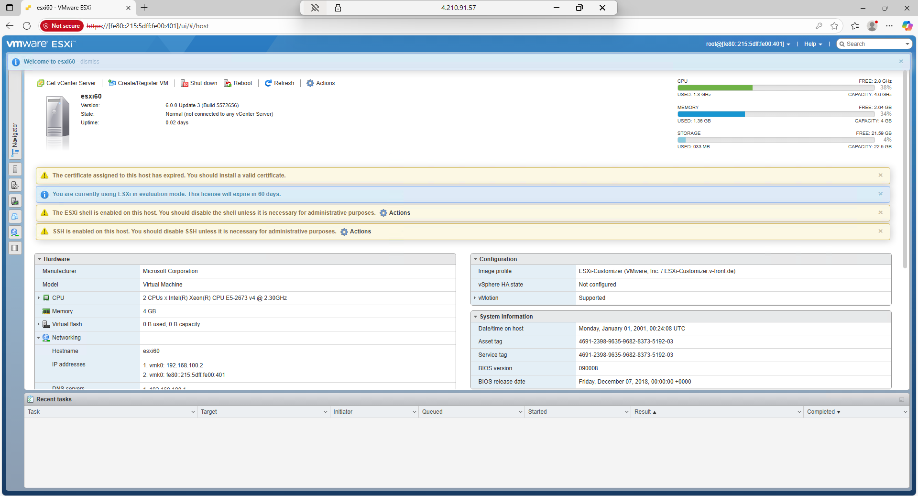Click the CPU usage progress bar
918x496 pixels.
point(776,88)
